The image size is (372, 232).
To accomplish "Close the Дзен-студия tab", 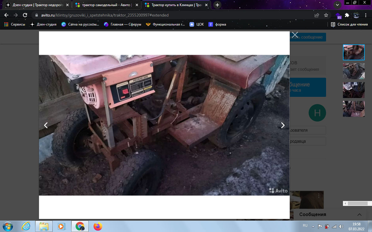I will (x=67, y=5).
